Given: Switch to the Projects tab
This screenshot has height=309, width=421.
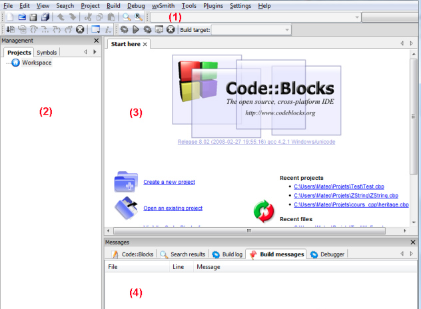Looking at the screenshot, I should pyautogui.click(x=19, y=53).
